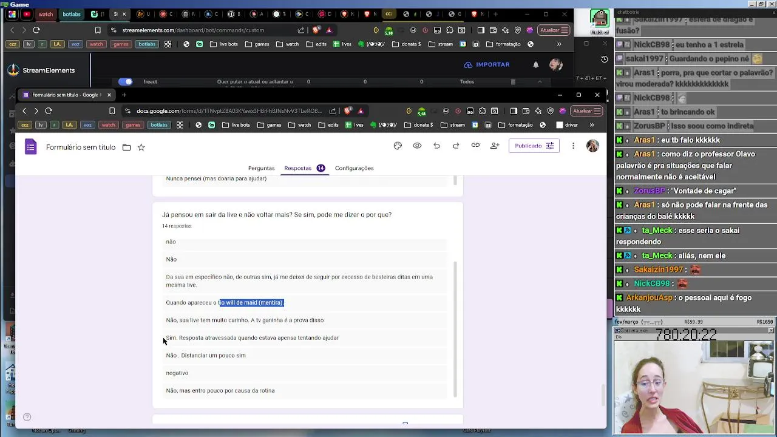Image resolution: width=777 pixels, height=437 pixels.
Task: Open a new tab in the Forms window
Action: pyautogui.click(x=124, y=95)
